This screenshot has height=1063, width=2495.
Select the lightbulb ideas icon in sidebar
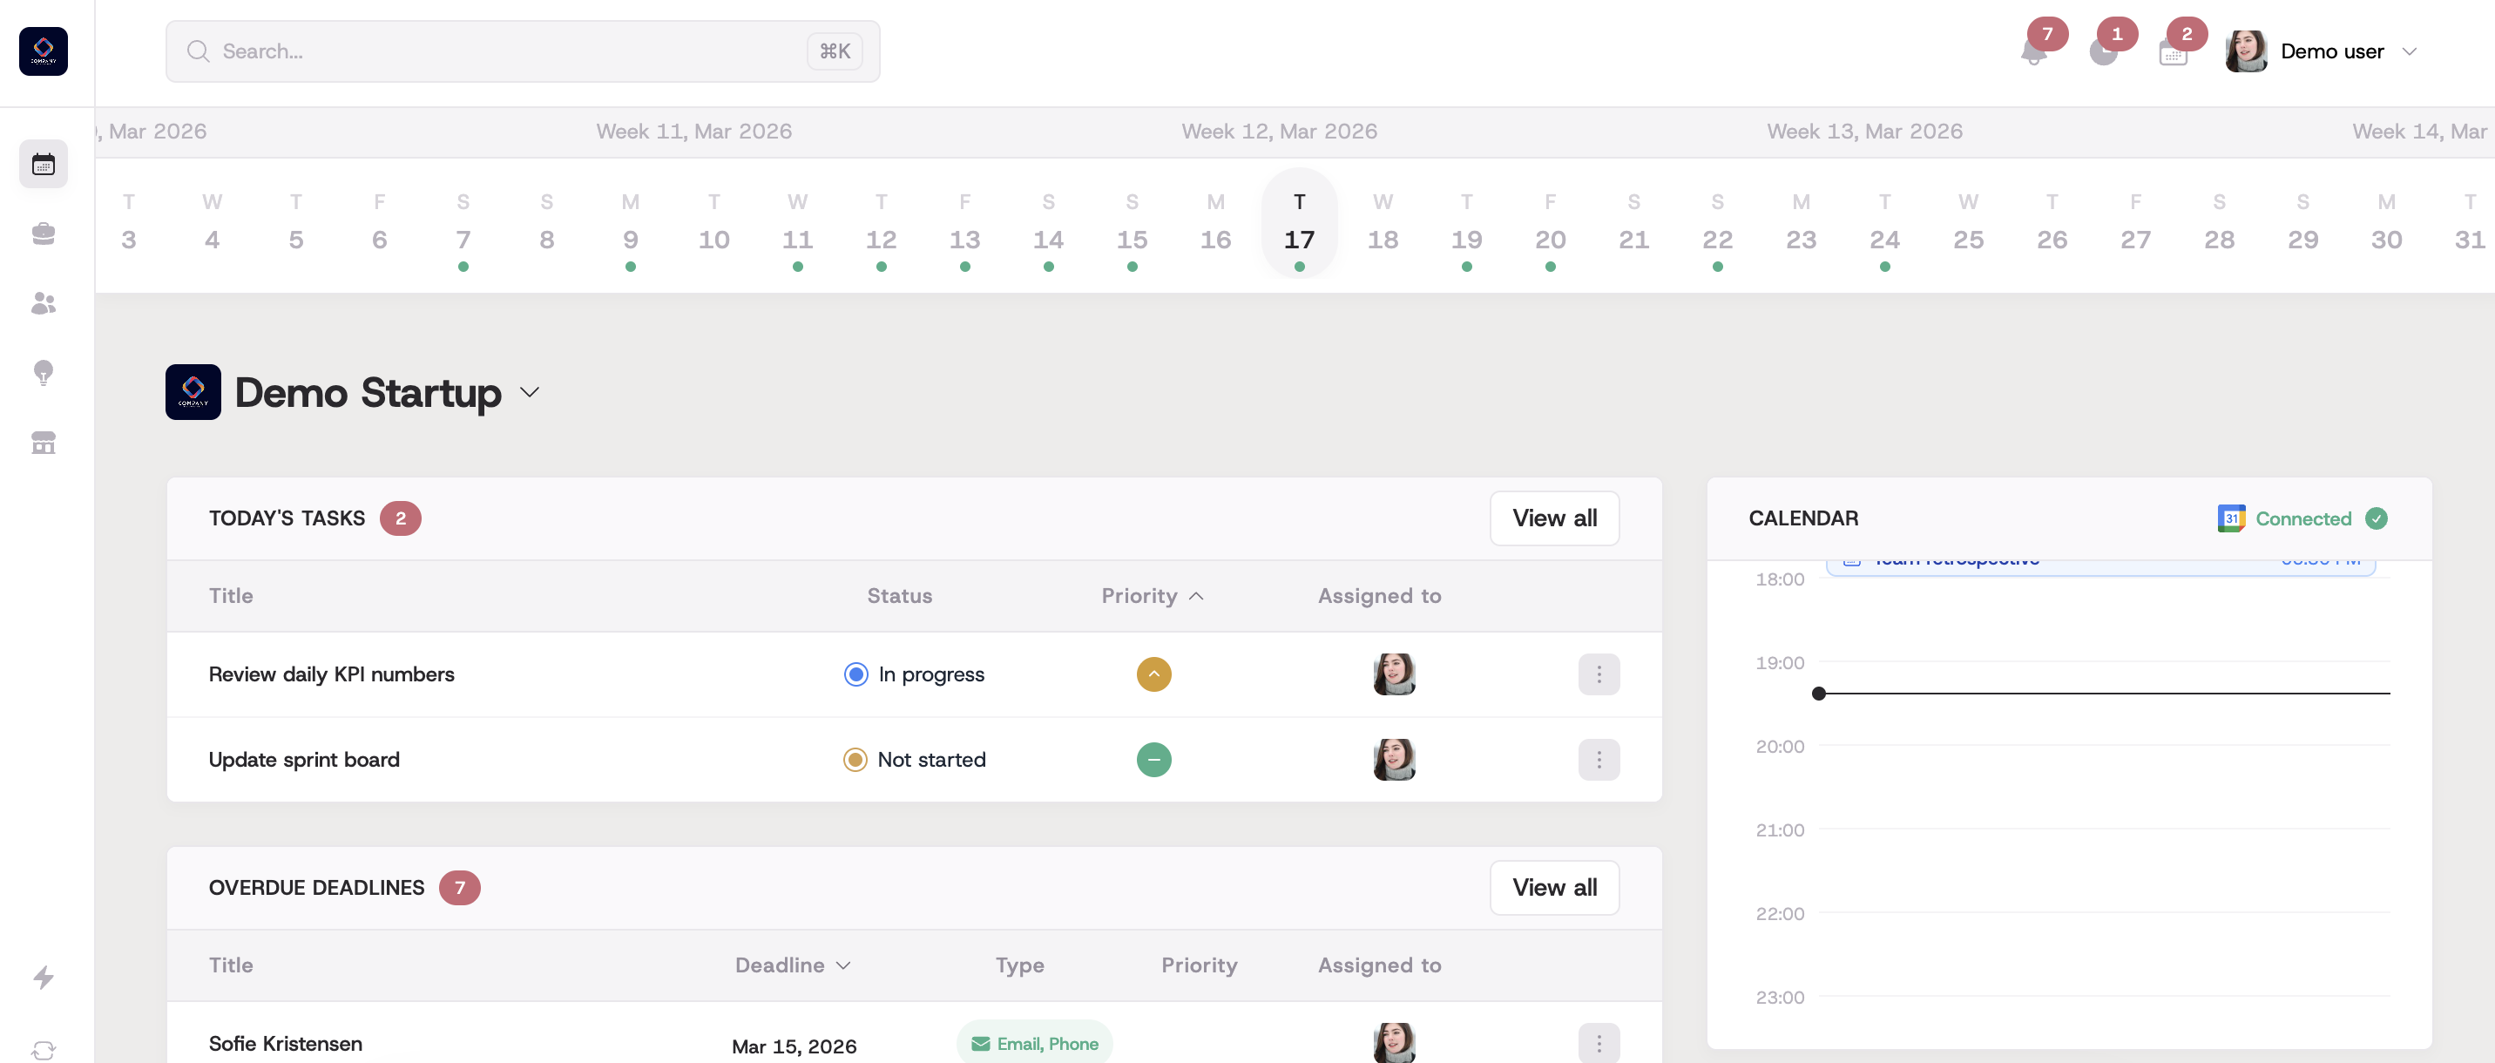point(44,373)
